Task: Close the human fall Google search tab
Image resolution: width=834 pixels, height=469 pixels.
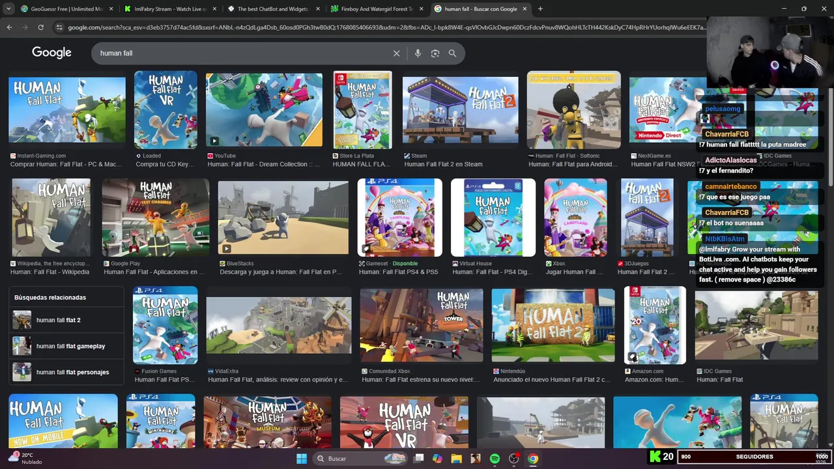Action: (525, 9)
